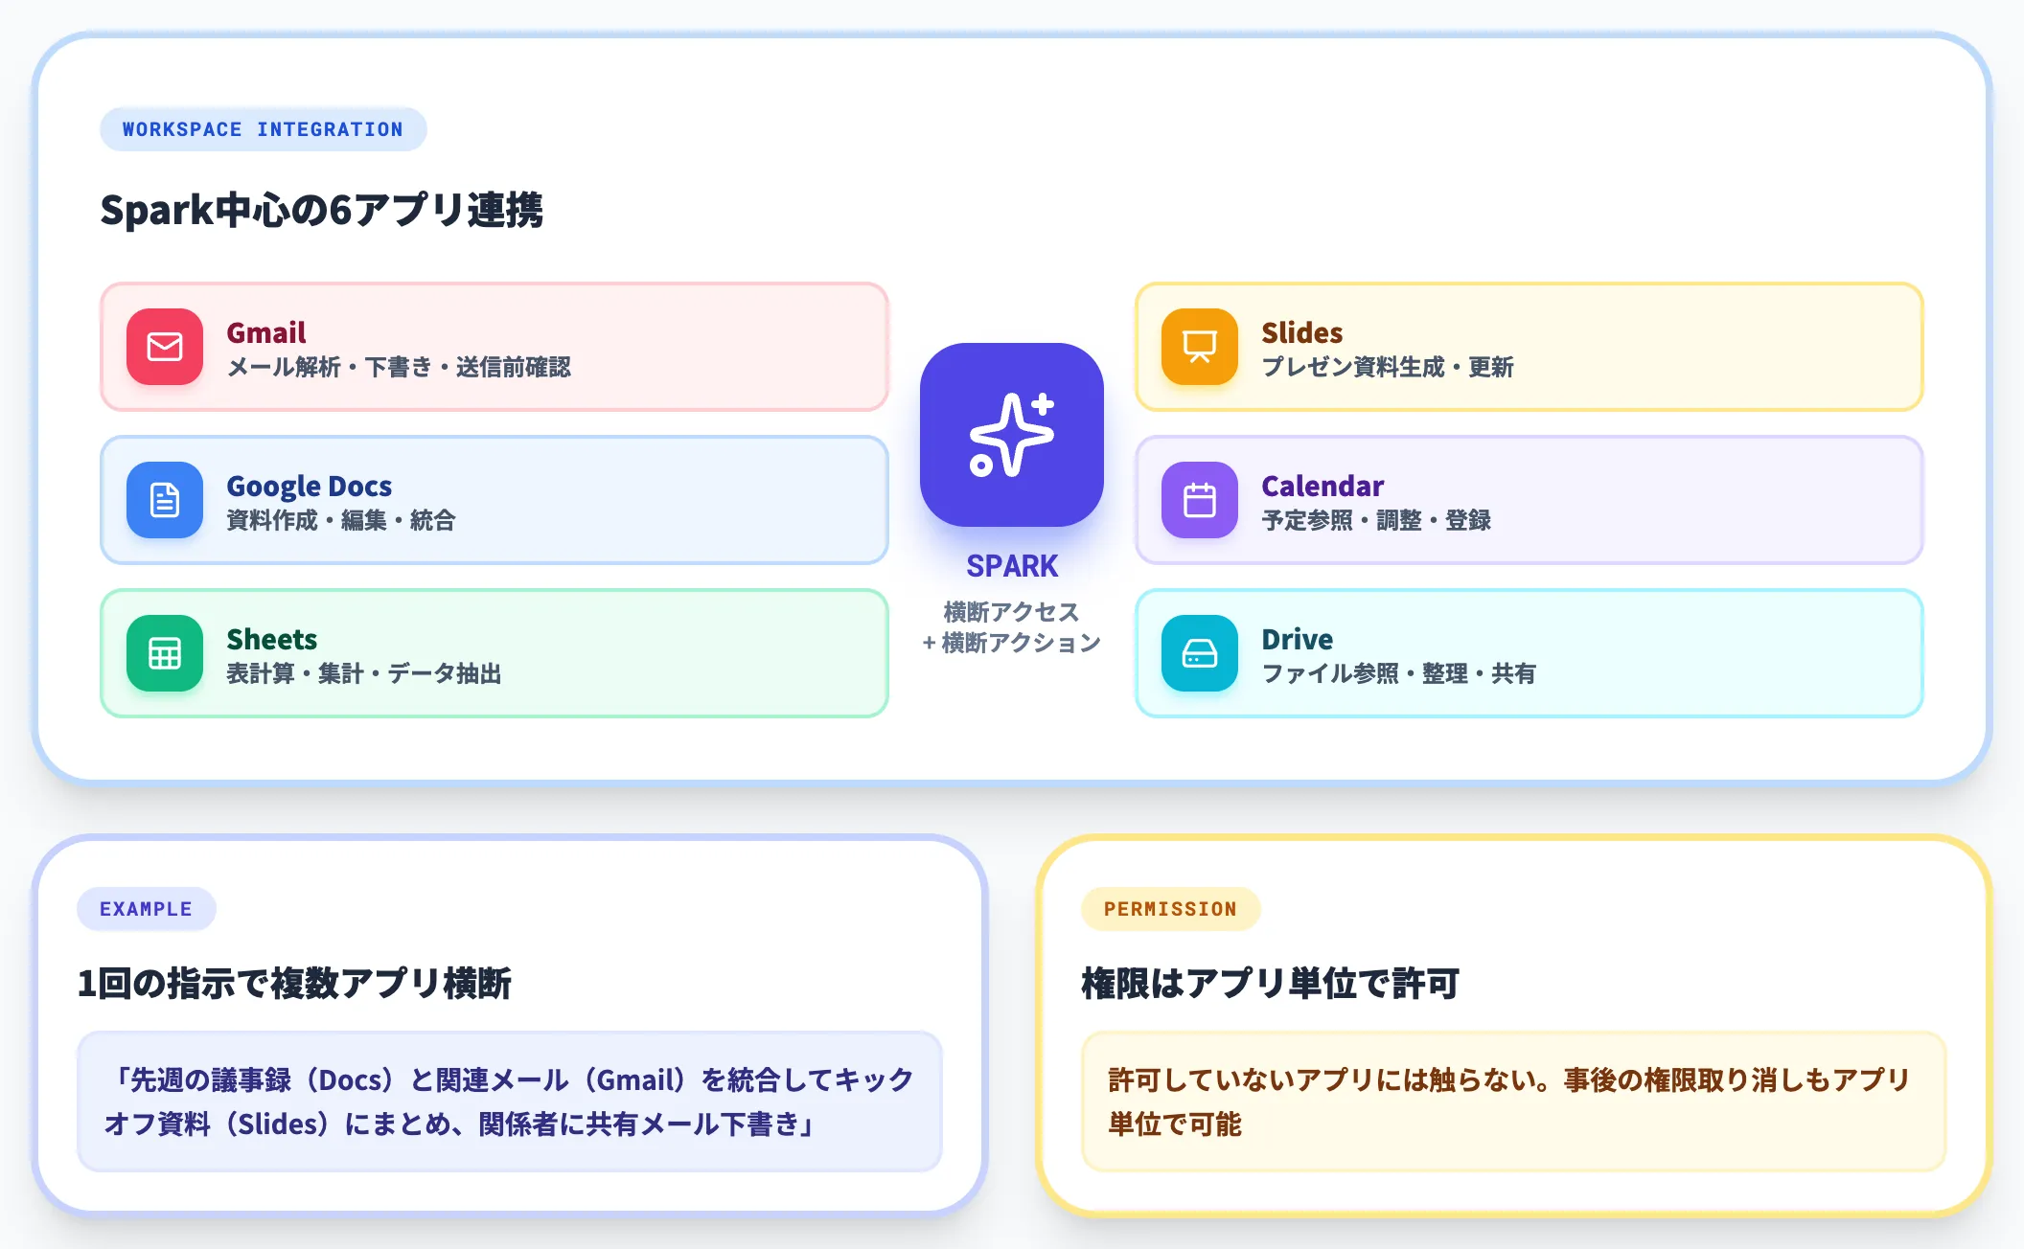Select the EXAMPLE badge
Screen dimensions: 2024x1249
(147, 909)
